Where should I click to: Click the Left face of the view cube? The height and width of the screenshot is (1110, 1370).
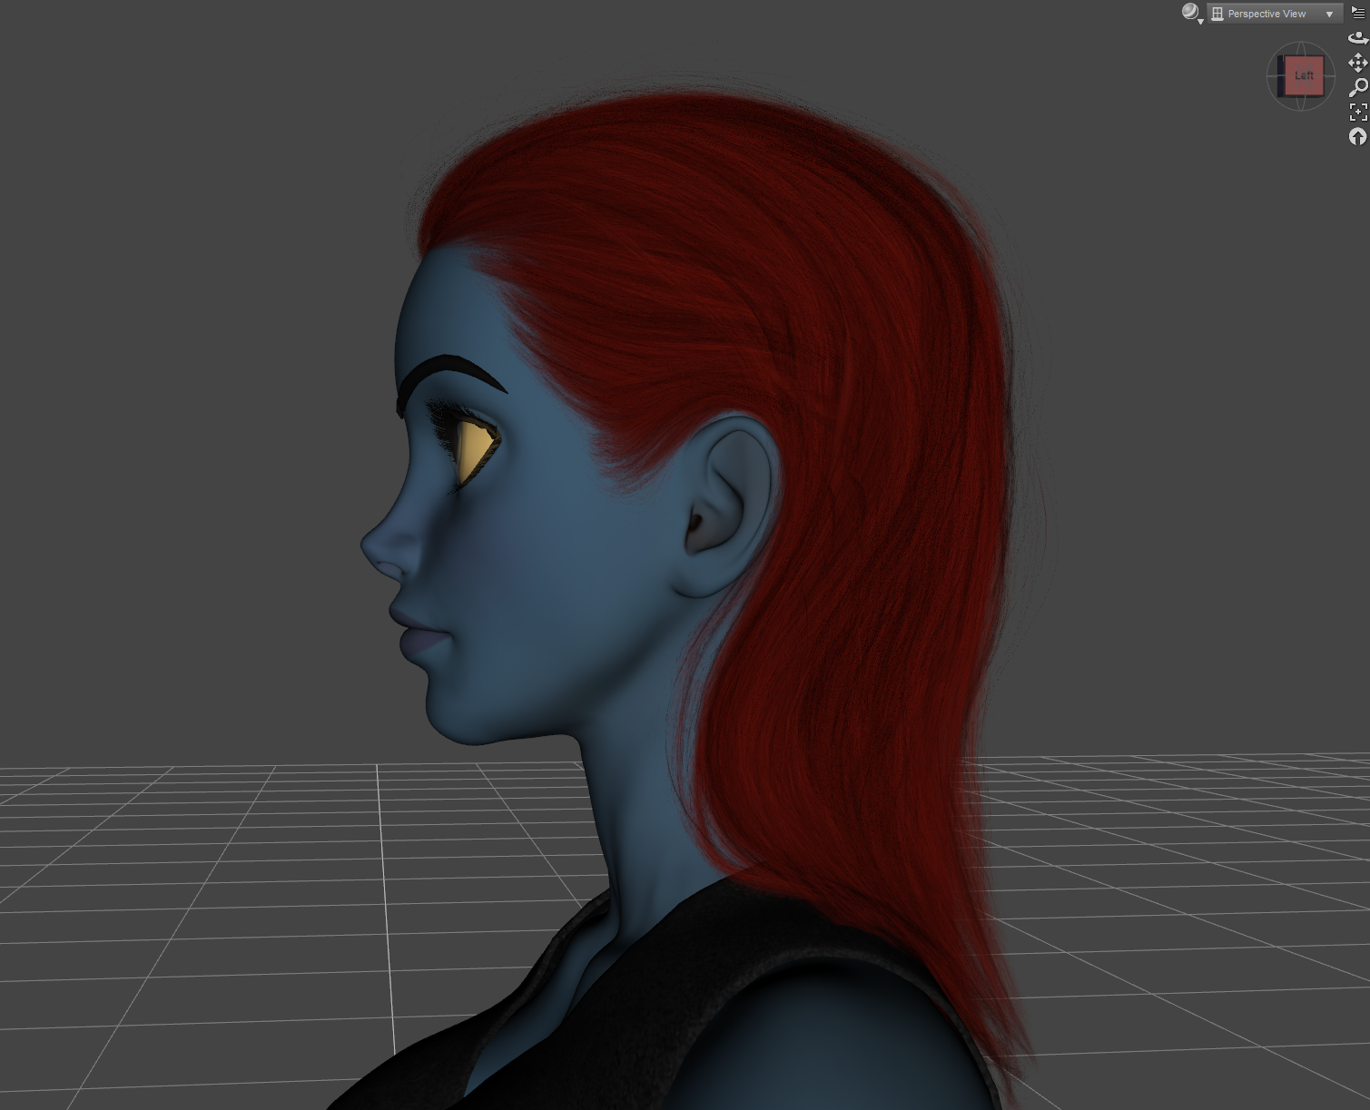coord(1304,75)
